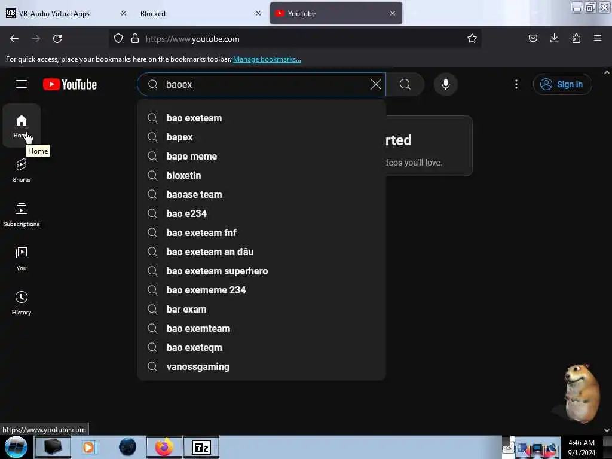Start voice search with the microphone icon
The width and height of the screenshot is (612, 459).
point(445,84)
